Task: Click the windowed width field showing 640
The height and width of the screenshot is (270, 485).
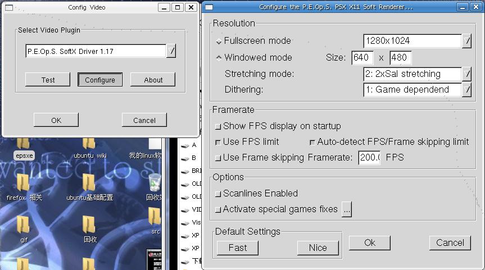Action: (x=362, y=58)
